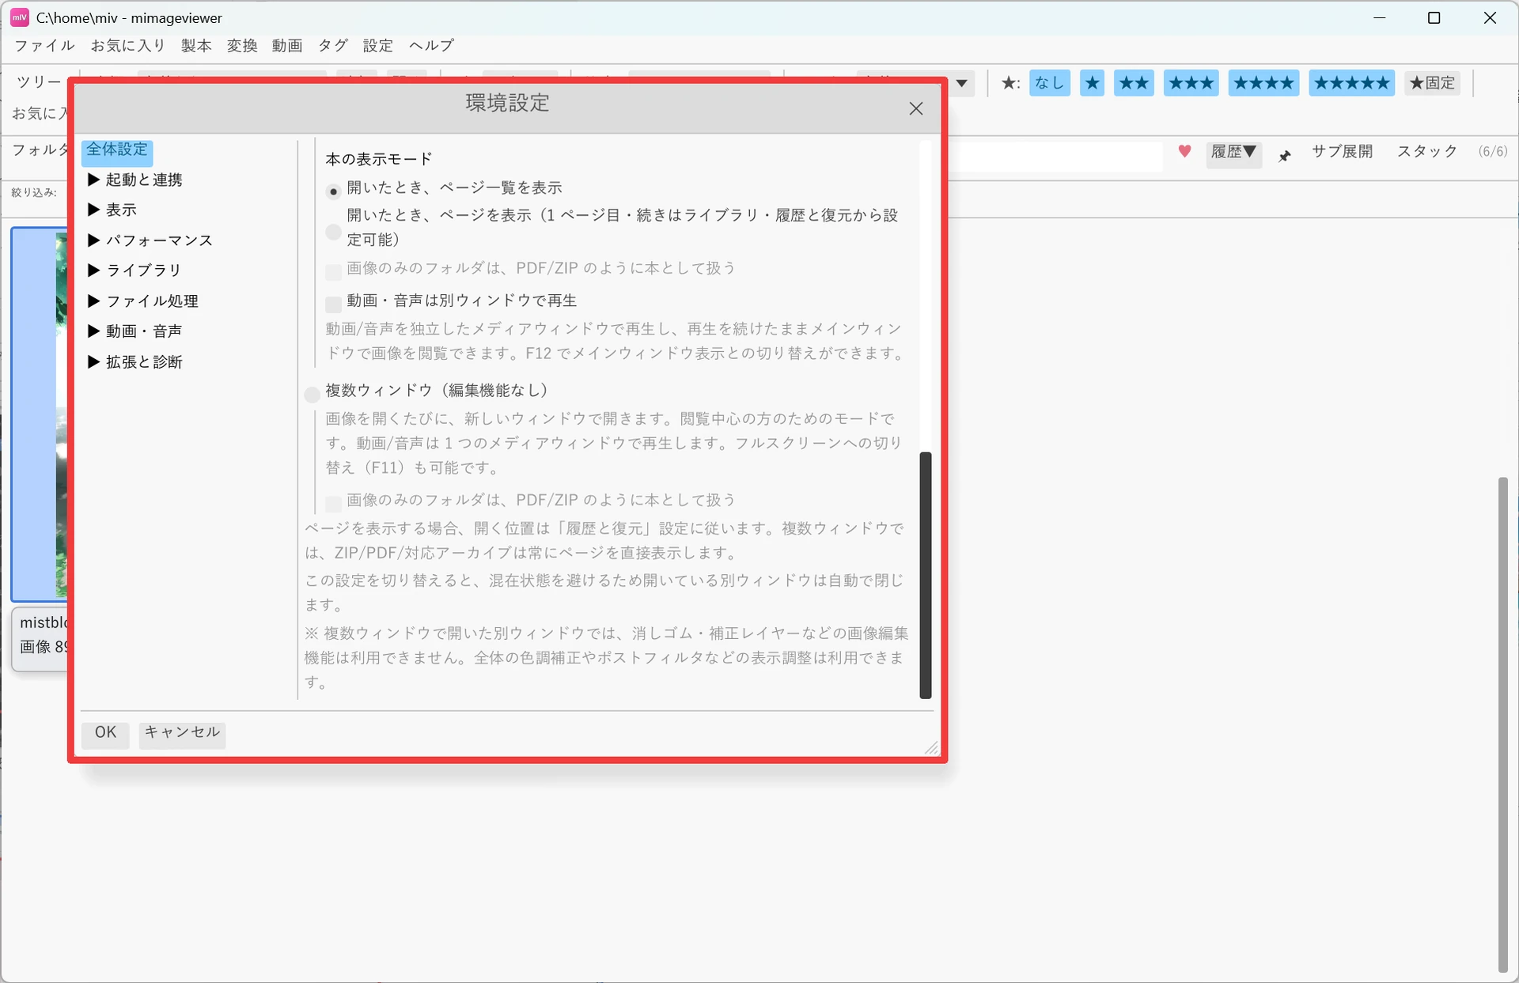Image resolution: width=1519 pixels, height=983 pixels.
Task: Click the pin icon next to 履歴
Action: (x=1285, y=156)
